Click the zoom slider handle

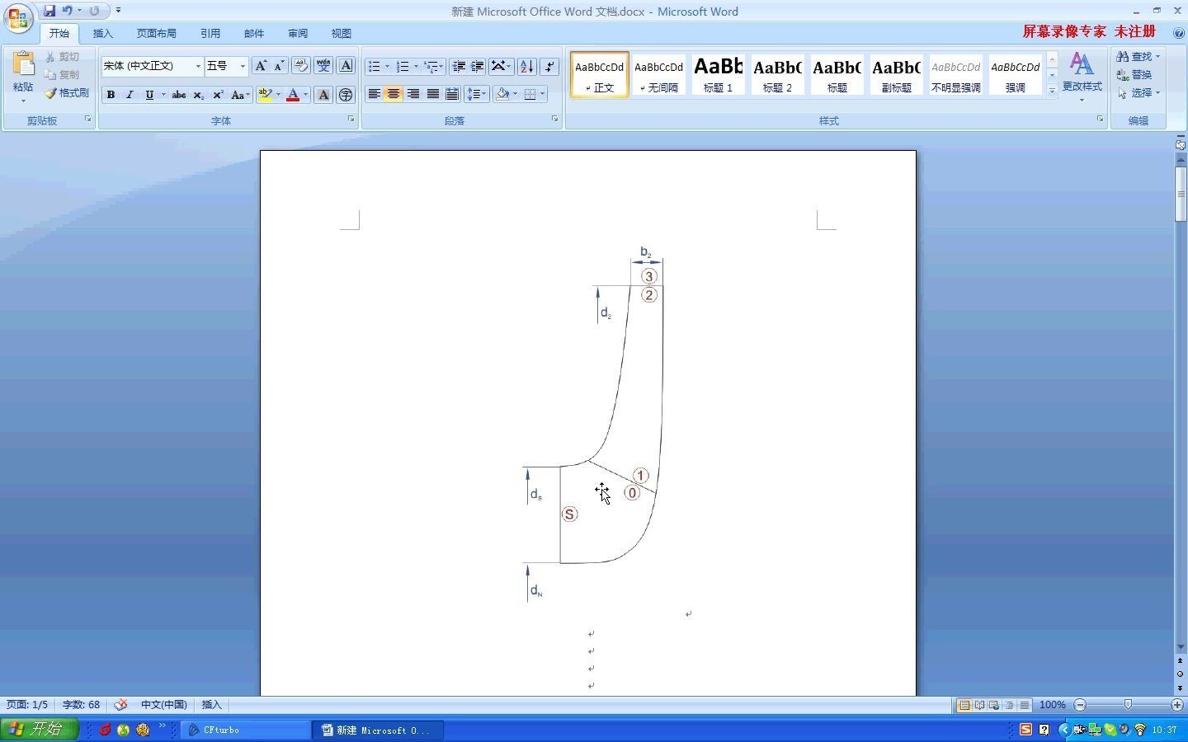coord(1128,705)
